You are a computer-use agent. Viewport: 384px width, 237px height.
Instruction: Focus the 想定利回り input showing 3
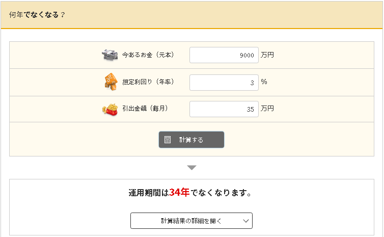pyautogui.click(x=224, y=82)
